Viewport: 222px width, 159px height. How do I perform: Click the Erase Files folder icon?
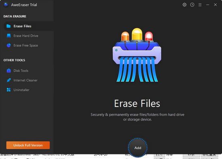pyautogui.click(x=8, y=26)
